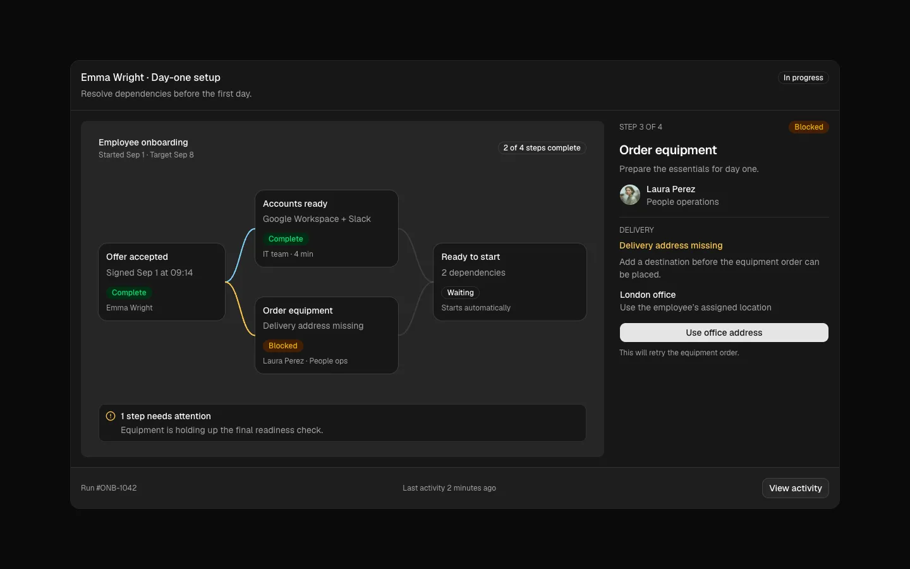The image size is (910, 569).
Task: Select the 'Offer accepted' workflow node
Action: (x=162, y=282)
